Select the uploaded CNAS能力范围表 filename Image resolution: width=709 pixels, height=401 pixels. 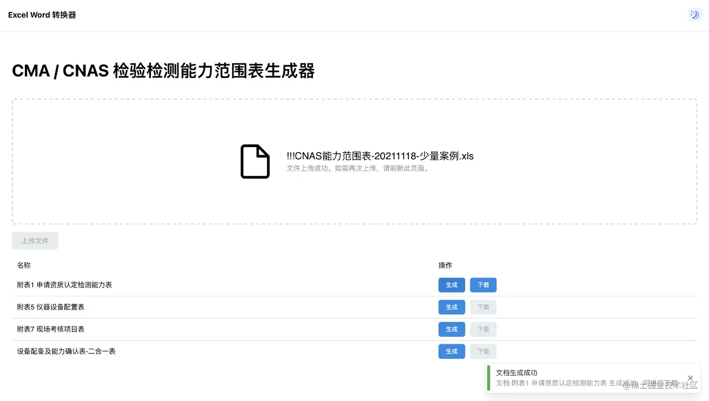pyautogui.click(x=380, y=156)
